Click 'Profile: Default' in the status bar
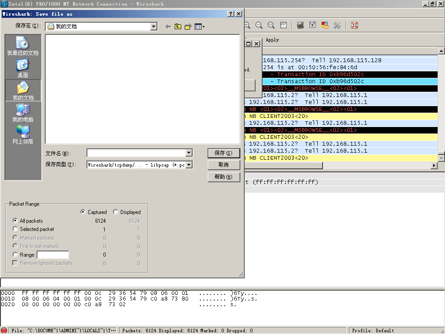This screenshot has width=445, height=334. point(373,331)
